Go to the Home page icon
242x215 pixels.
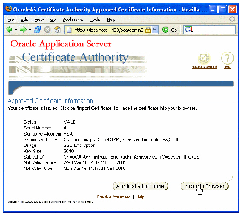click(58, 30)
